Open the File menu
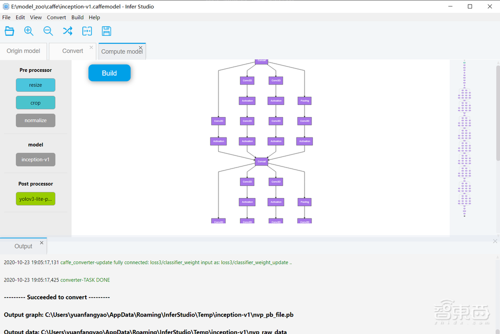This screenshot has width=500, height=334. tap(6, 17)
